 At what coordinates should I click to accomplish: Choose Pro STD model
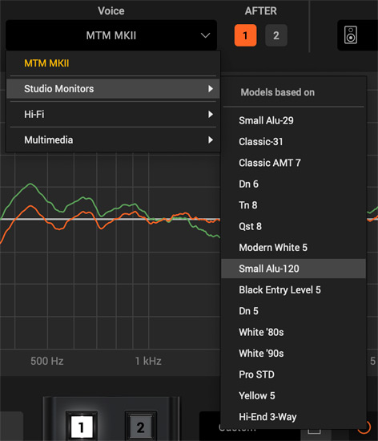[x=293, y=374]
